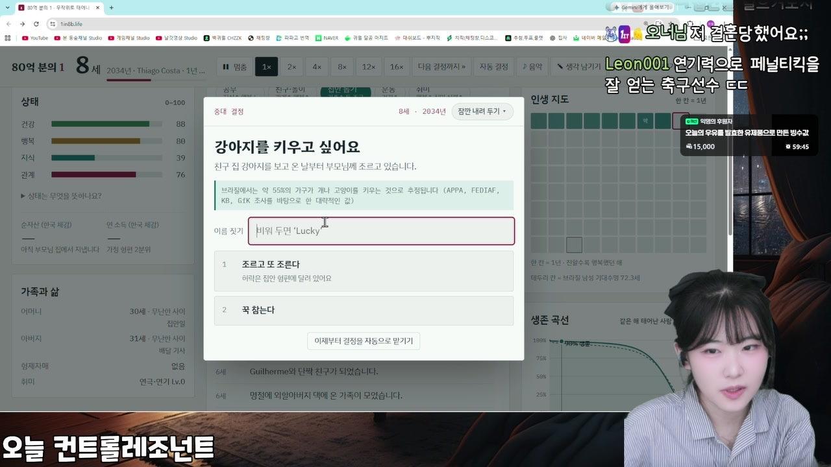Screen dimensions: 831x467
Task: Toggle the 음악 music button
Action: coord(532,67)
